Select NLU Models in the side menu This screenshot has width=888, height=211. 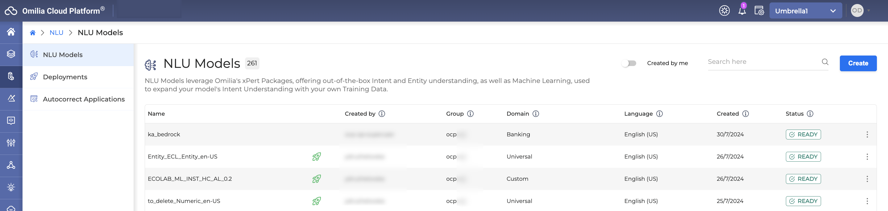[x=78, y=55]
